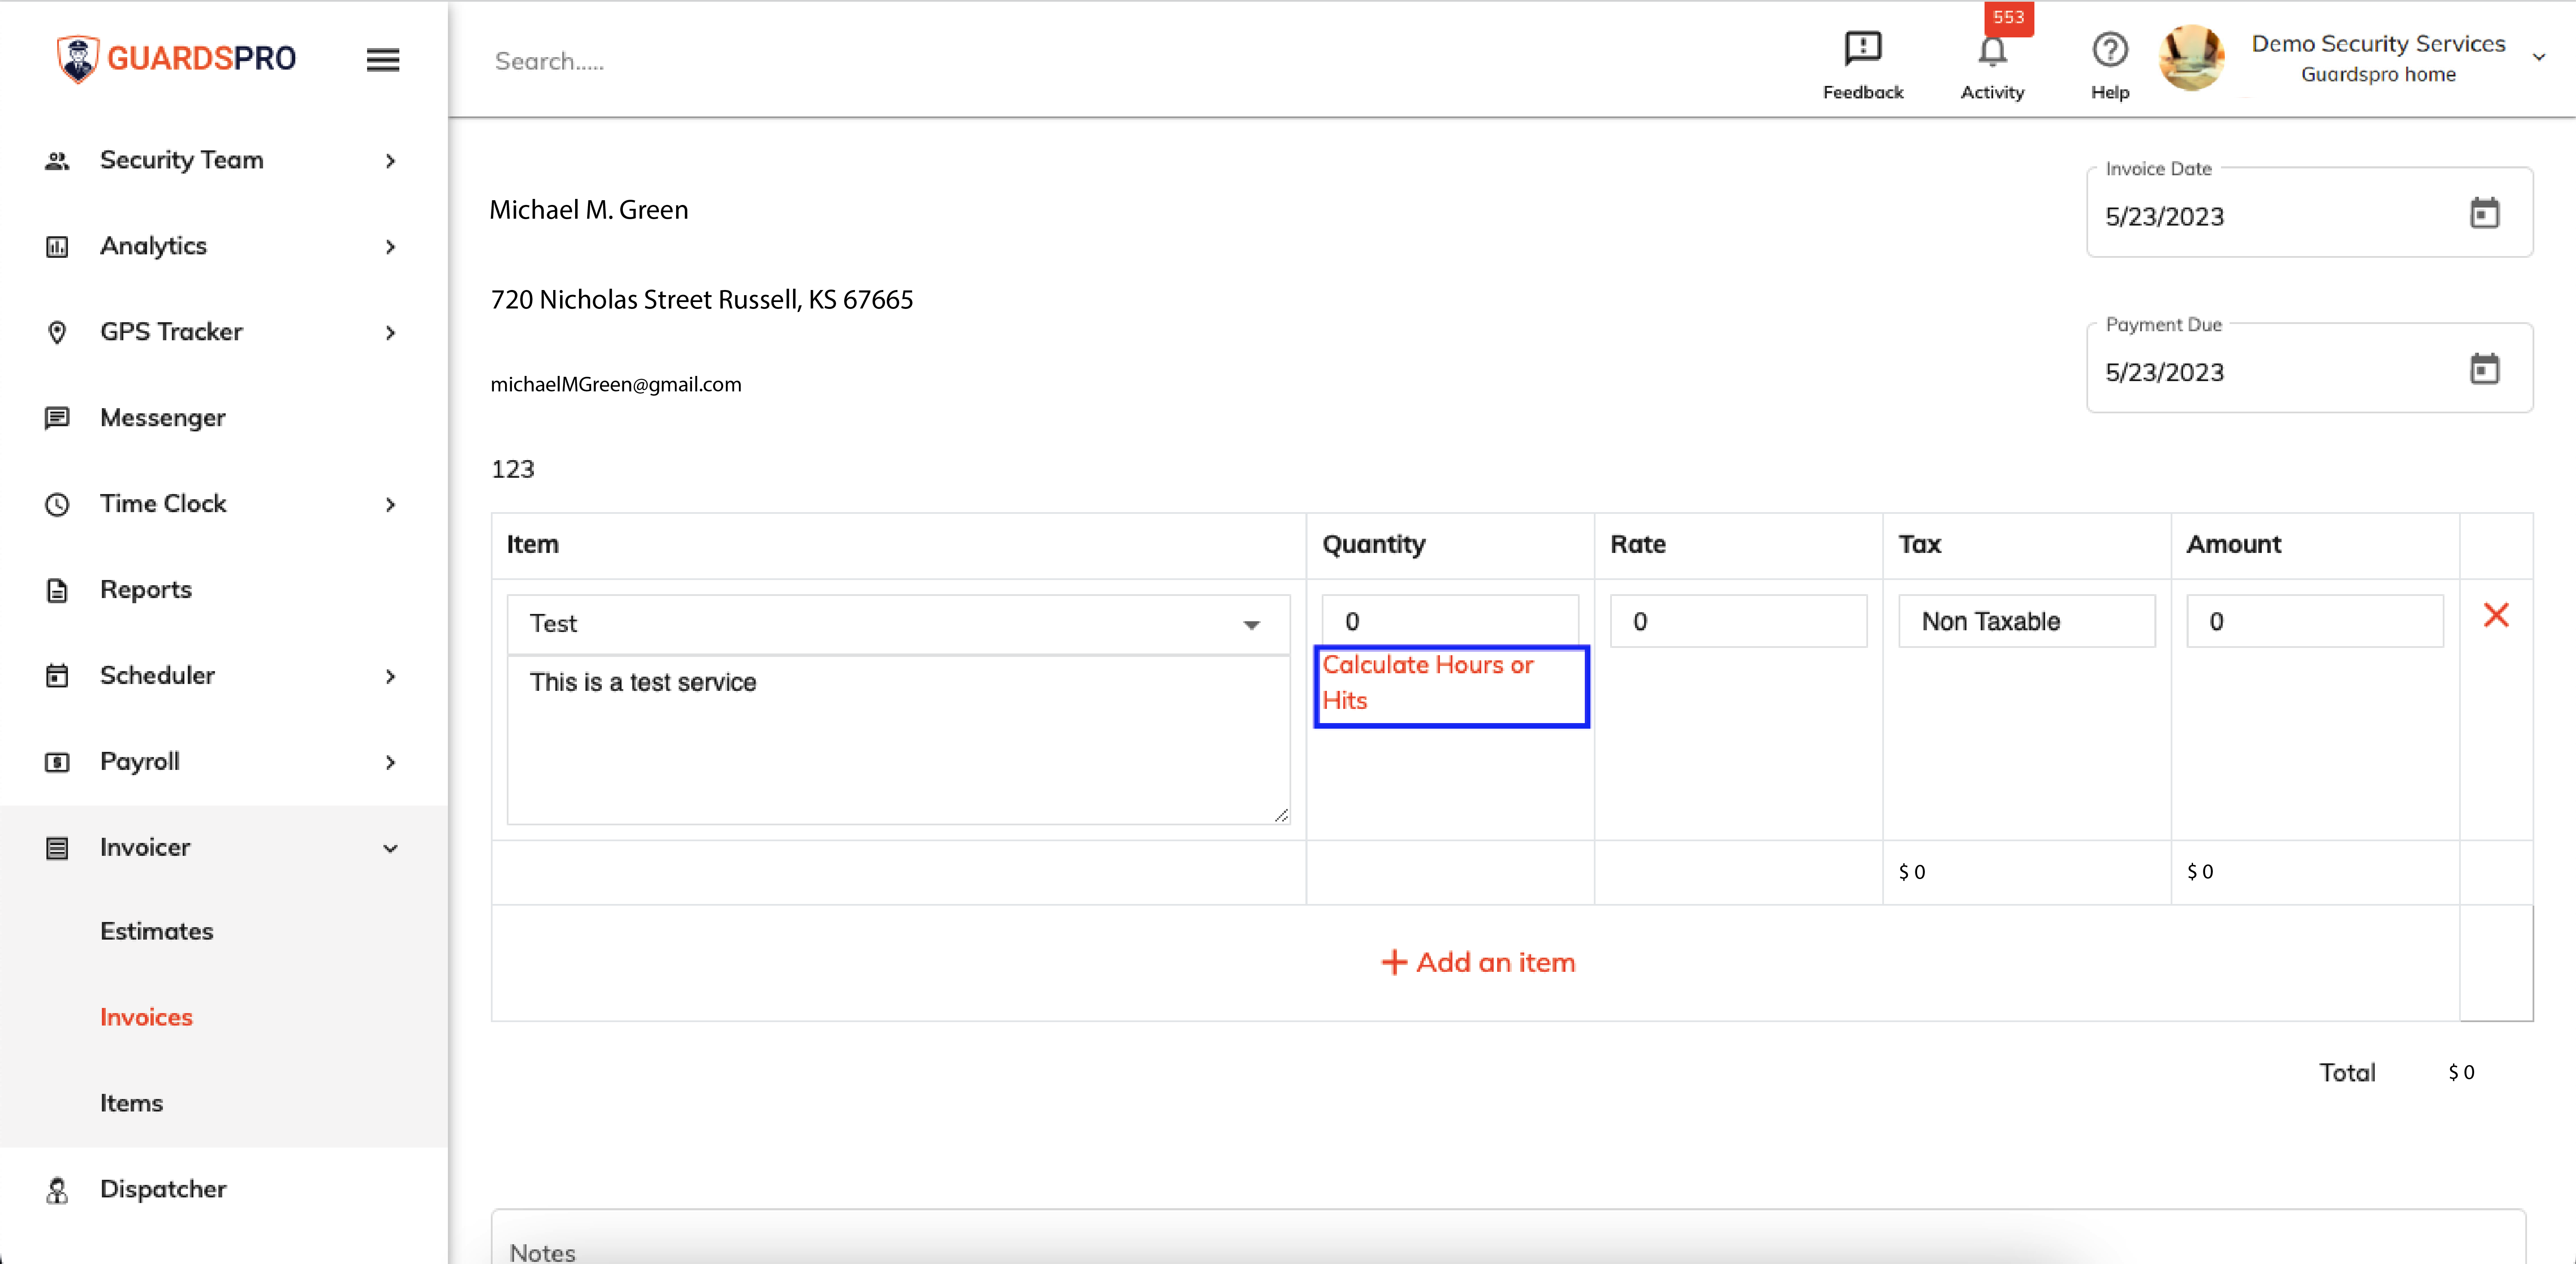Click the Security Team people icon
The image size is (2576, 1264).
click(57, 161)
